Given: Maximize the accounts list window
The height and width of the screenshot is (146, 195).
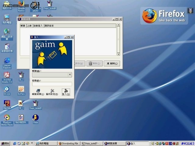Looking at the screenshot, I should [117, 19].
